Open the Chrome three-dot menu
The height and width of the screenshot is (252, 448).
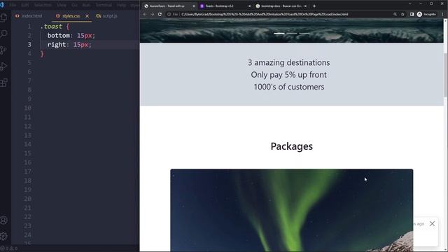[443, 14]
